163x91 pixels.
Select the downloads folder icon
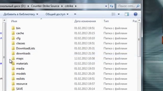point(13,53)
